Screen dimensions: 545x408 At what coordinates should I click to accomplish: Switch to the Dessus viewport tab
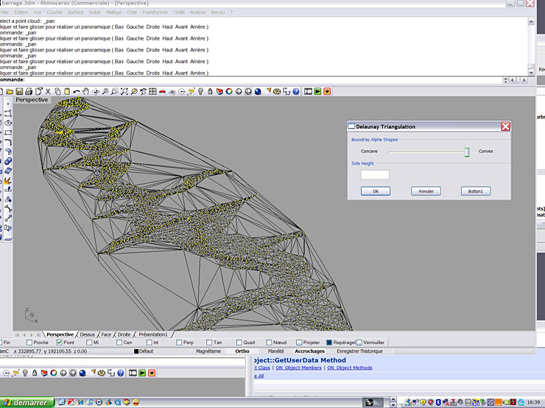[x=87, y=334]
